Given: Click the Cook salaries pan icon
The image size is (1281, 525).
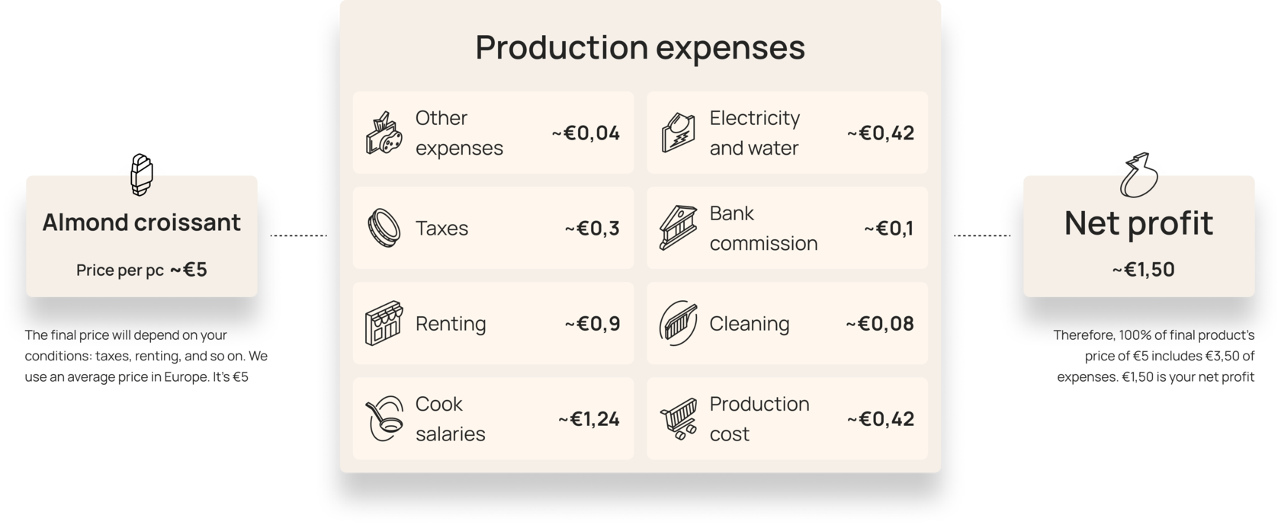Looking at the screenshot, I should coord(384,418).
